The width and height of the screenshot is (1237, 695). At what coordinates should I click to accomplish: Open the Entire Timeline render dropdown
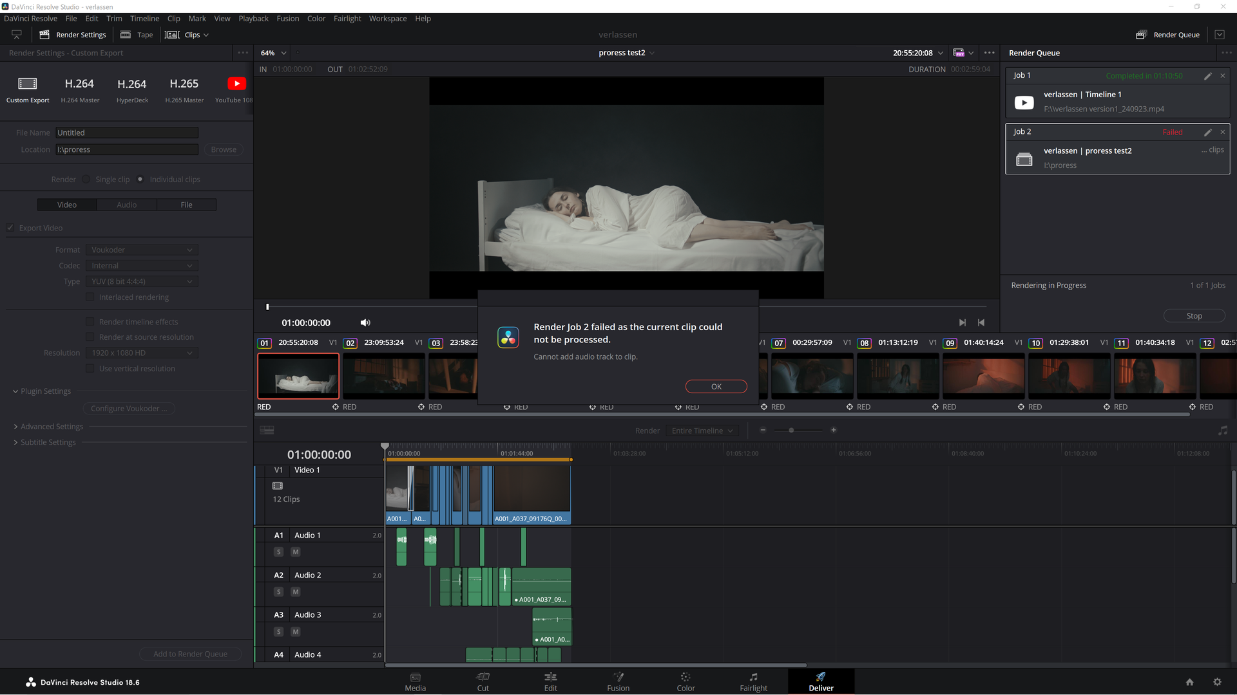(x=702, y=431)
